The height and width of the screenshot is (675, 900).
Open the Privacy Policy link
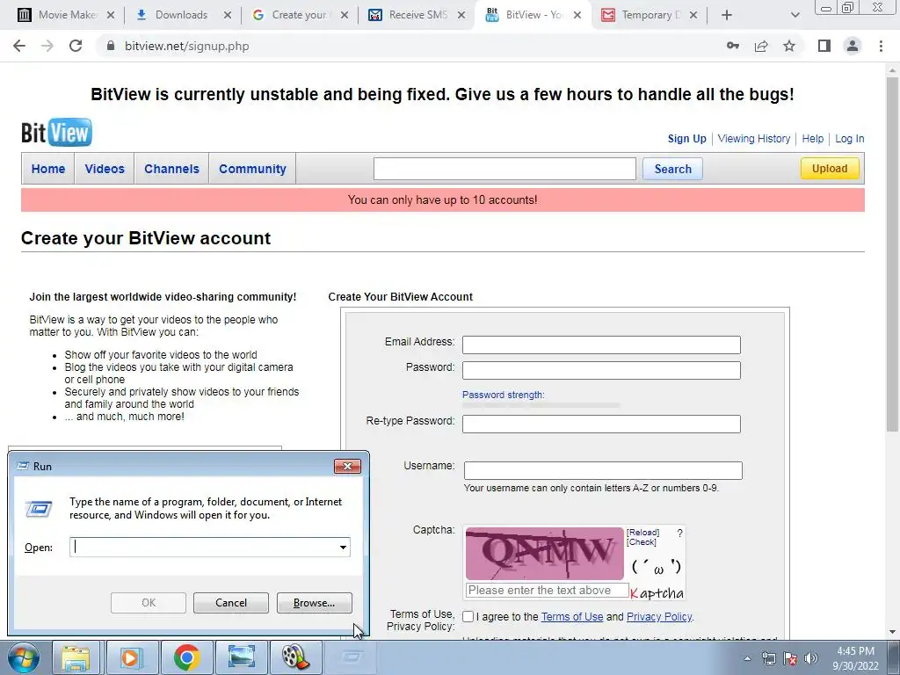659,616
